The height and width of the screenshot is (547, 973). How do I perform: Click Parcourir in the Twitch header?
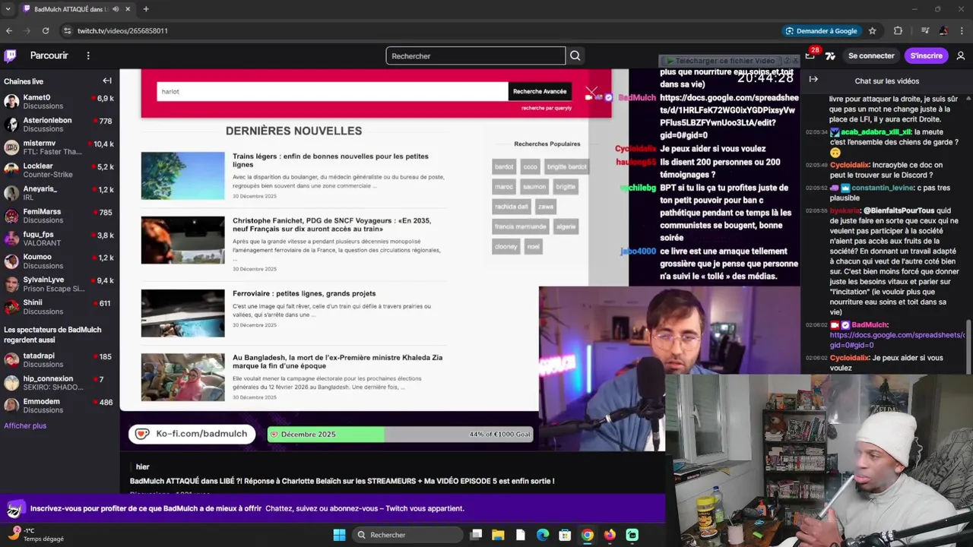(x=49, y=55)
